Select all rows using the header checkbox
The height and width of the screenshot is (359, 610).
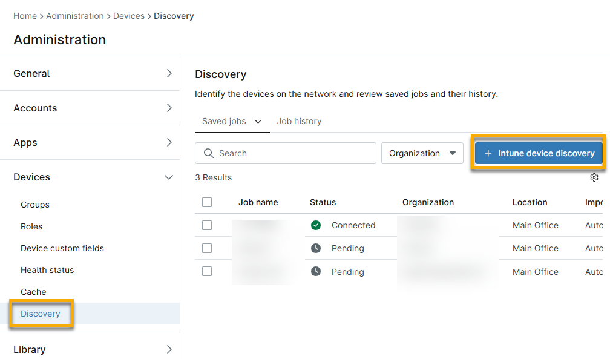click(206, 202)
